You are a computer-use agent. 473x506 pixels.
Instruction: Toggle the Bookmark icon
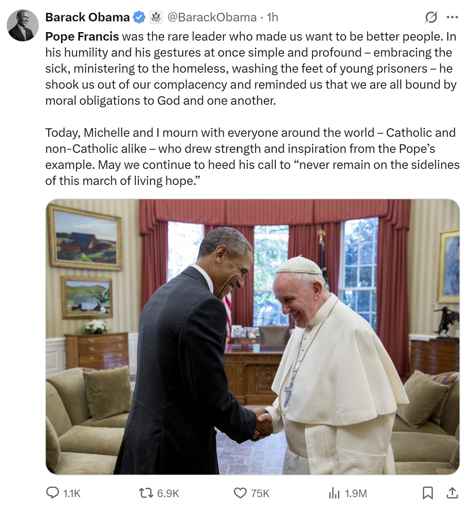coord(427,493)
